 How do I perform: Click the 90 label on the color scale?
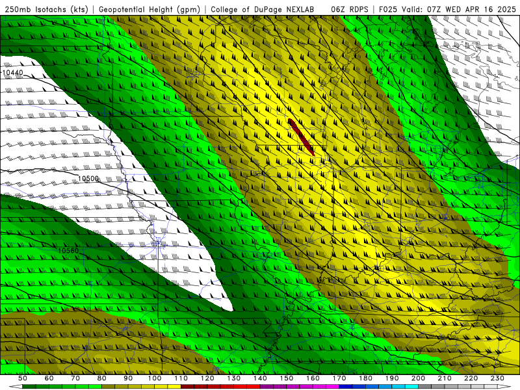click(x=128, y=378)
